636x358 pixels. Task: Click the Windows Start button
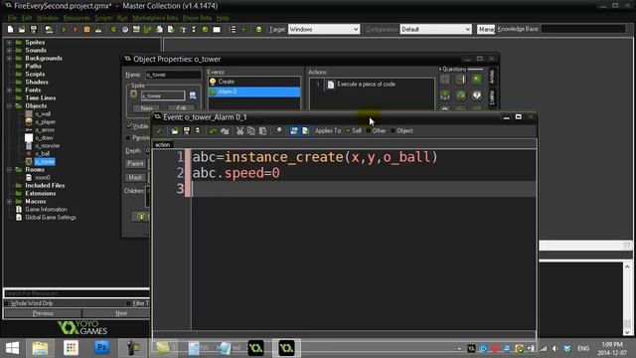pyautogui.click(x=12, y=348)
